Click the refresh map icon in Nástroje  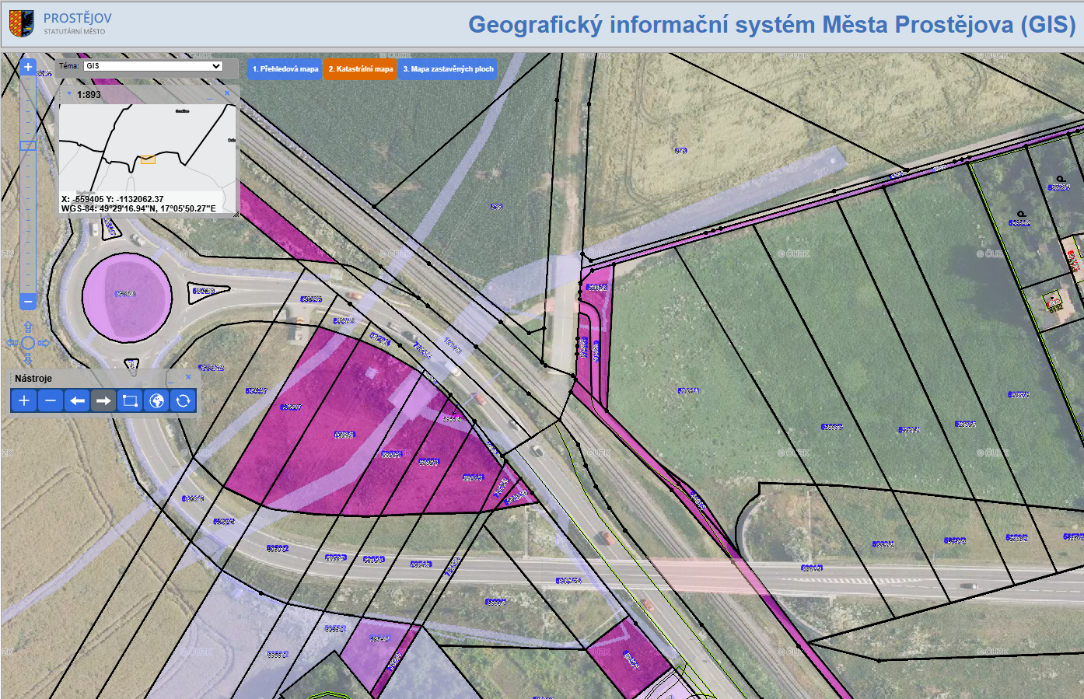pos(183,400)
